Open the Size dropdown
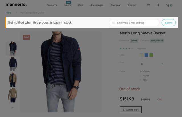Screen dimensions: 182x117 152,64
